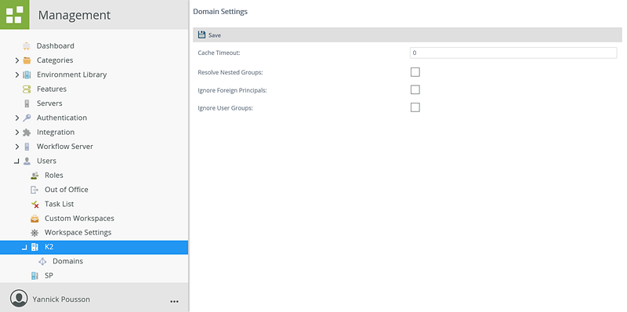Expand the Authentication node arrow
This screenshot has width=627, height=312.
[16, 118]
